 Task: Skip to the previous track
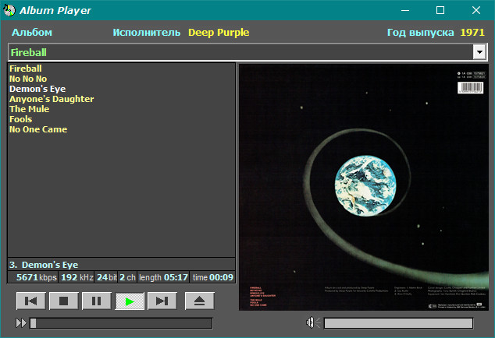[x=31, y=301]
